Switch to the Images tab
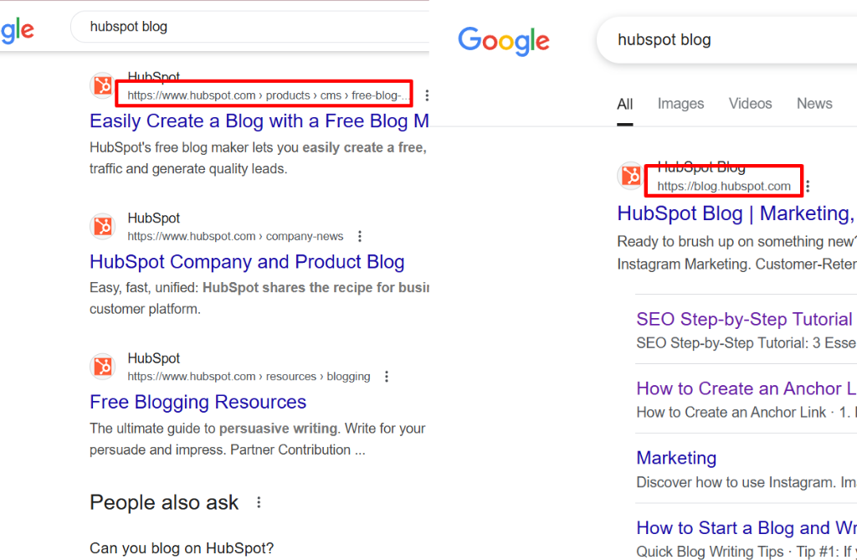857x560 pixels. click(680, 104)
